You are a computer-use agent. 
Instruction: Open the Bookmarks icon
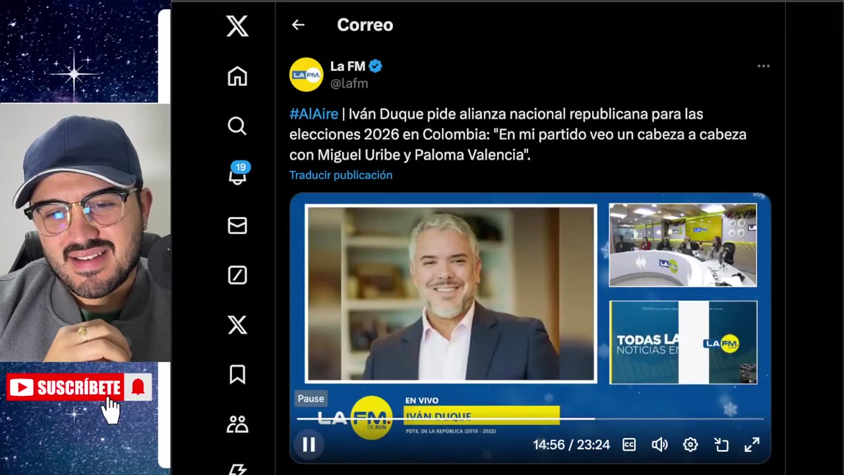point(237,374)
